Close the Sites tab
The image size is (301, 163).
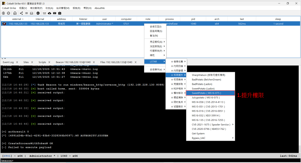coord(32,62)
